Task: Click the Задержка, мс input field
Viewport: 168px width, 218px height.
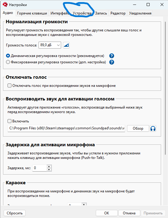Action: pyautogui.click(x=40, y=168)
